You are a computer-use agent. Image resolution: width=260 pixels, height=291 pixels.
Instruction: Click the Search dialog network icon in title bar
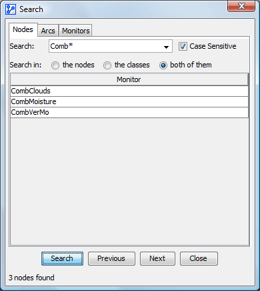tap(11, 9)
